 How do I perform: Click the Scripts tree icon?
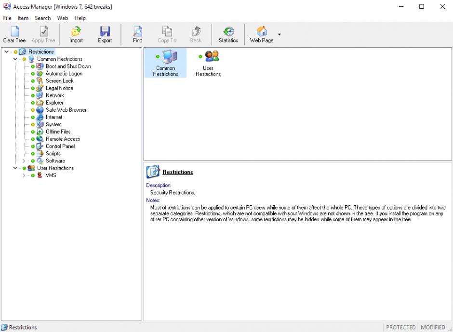pos(40,153)
